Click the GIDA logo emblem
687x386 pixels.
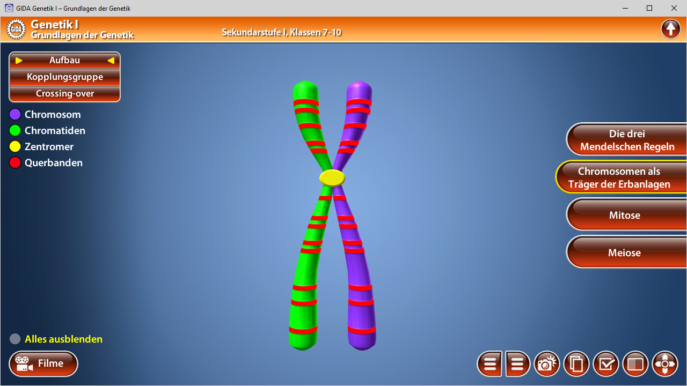click(x=16, y=28)
